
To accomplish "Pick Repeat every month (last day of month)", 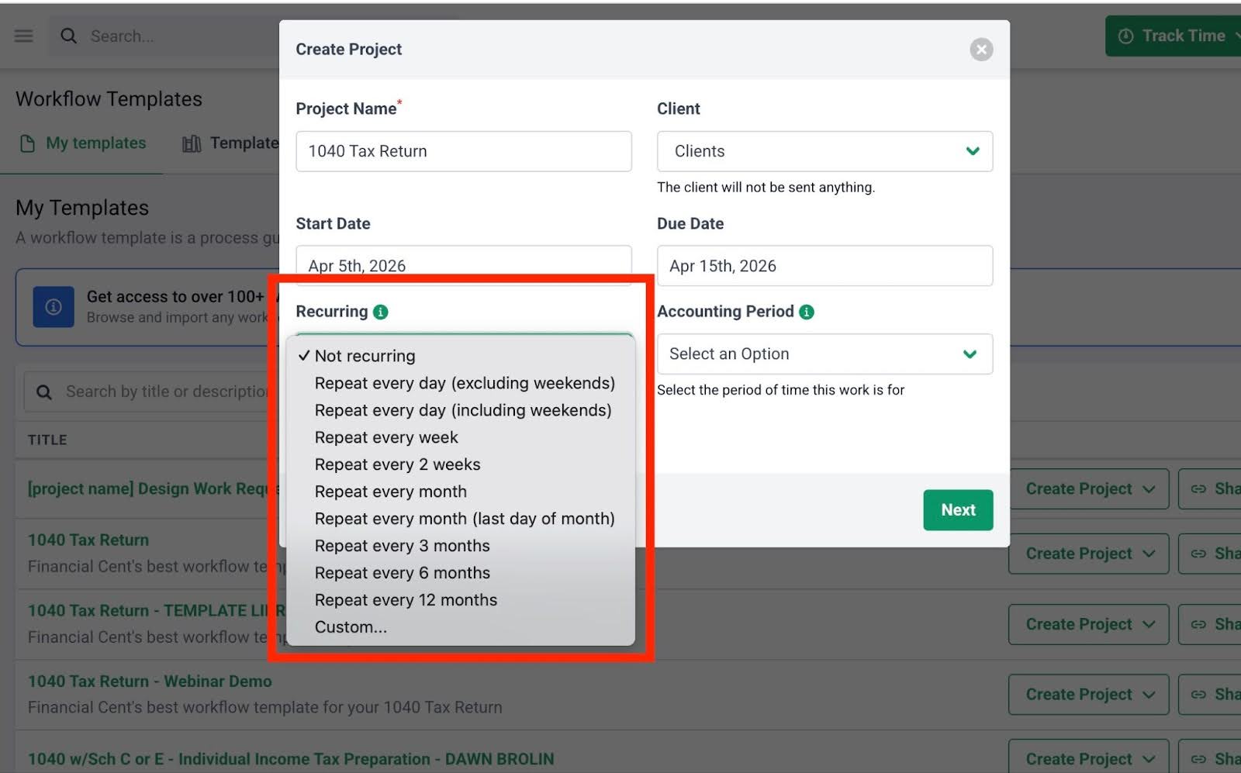I will click(465, 519).
